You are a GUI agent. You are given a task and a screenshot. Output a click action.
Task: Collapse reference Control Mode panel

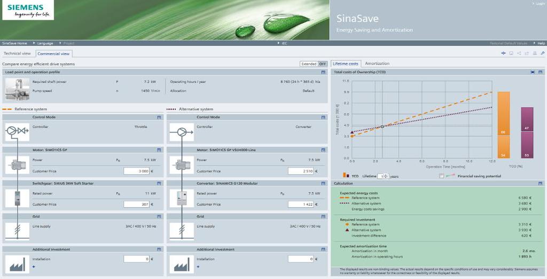159,117
